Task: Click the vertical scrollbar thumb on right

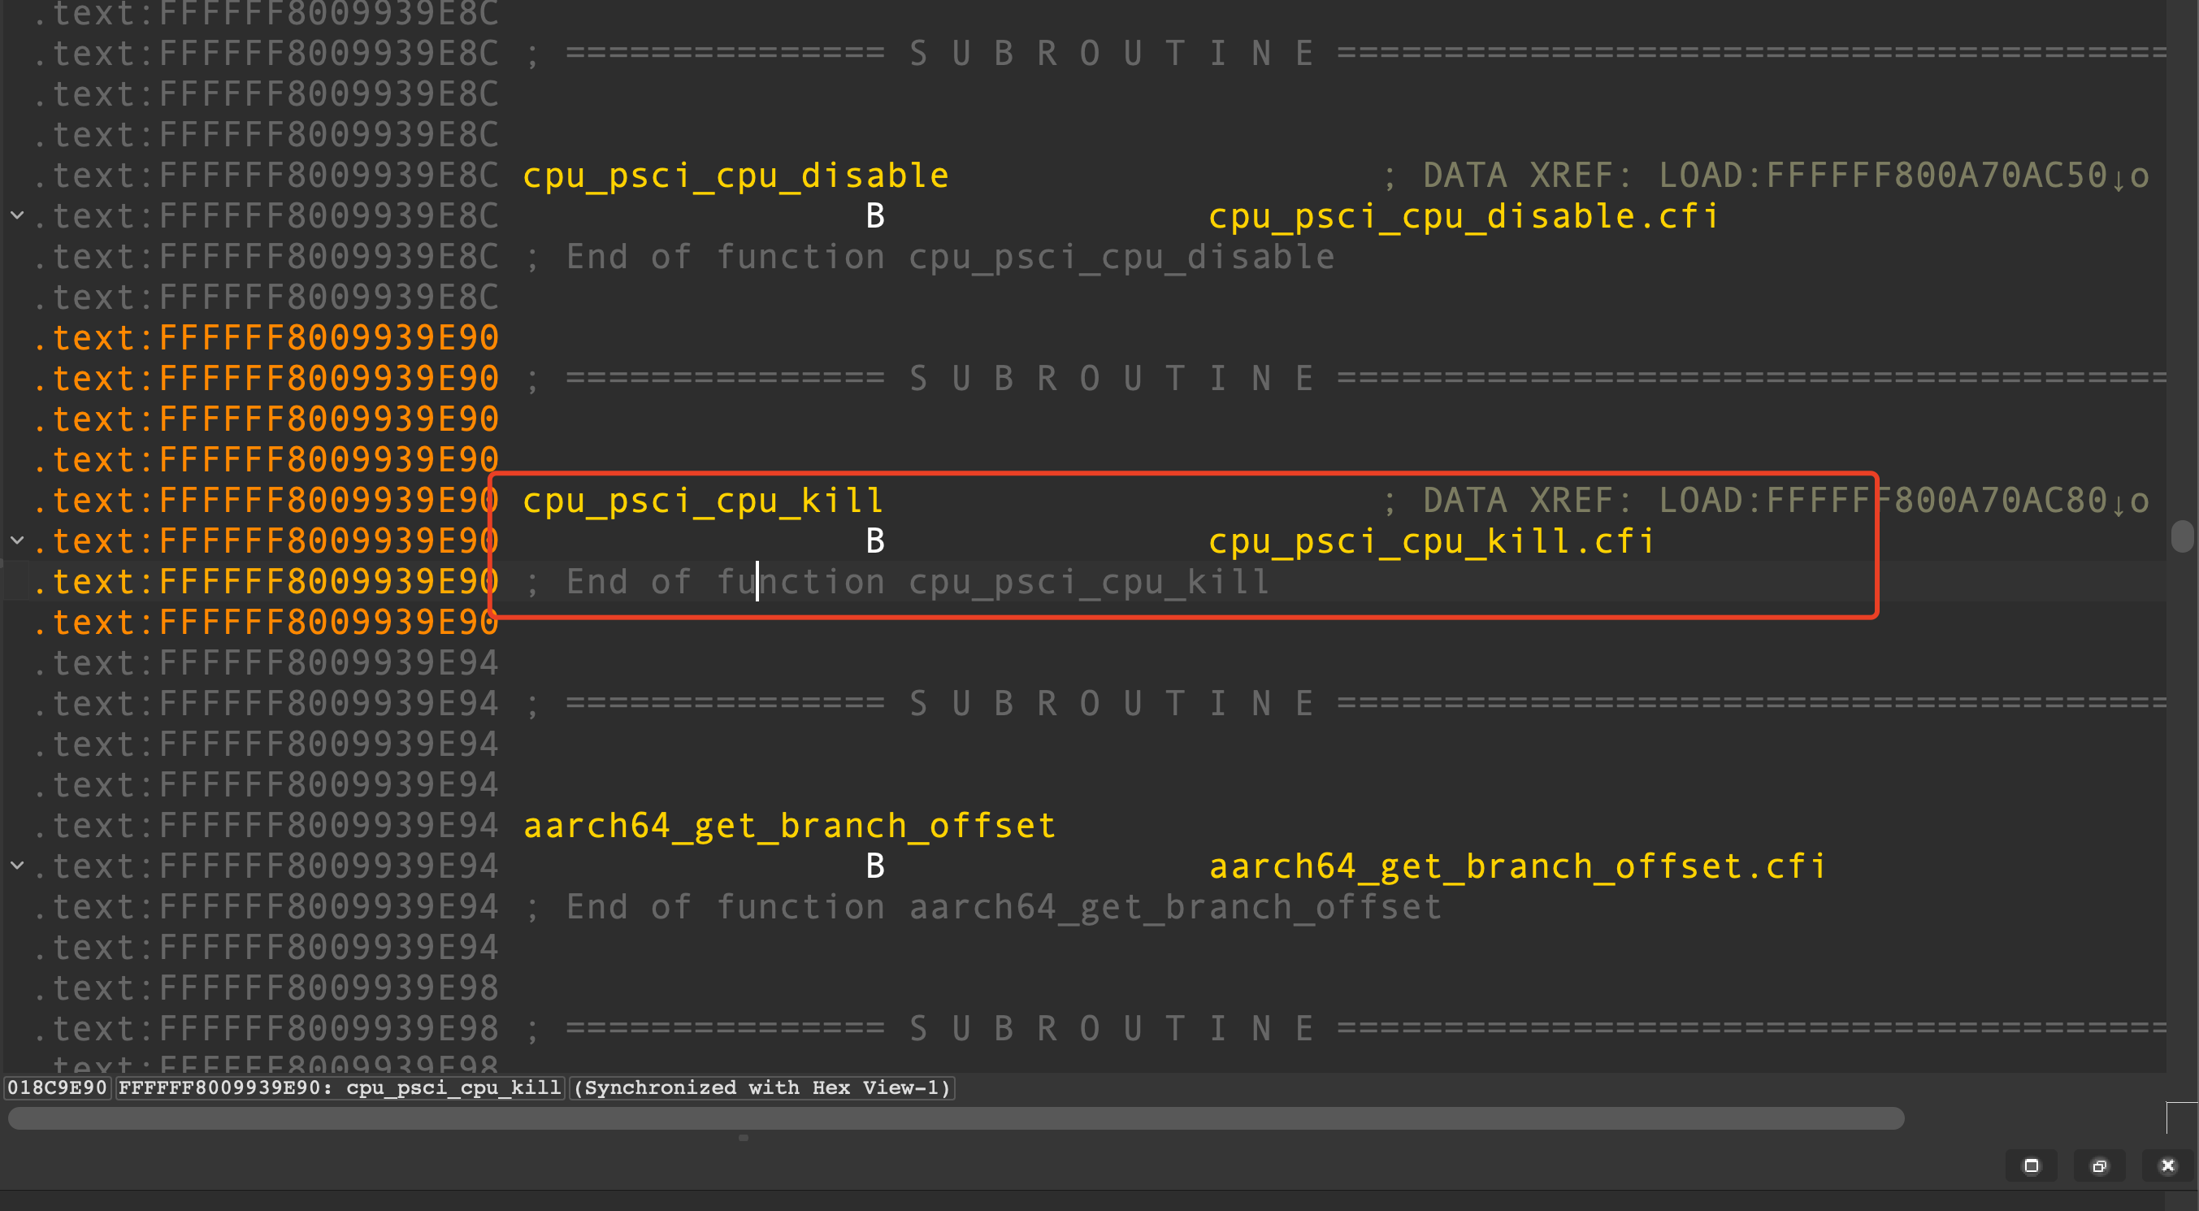Action: (2181, 537)
